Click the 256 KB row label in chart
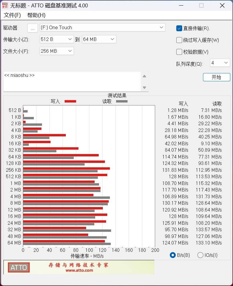This screenshot has width=233, height=286. tap(14, 170)
